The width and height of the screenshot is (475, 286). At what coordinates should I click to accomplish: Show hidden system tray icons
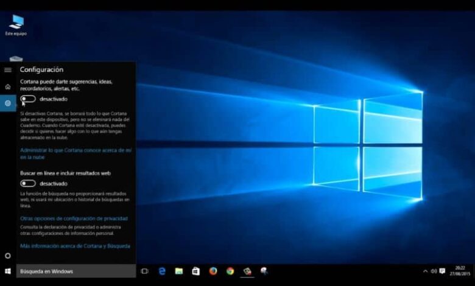(425, 271)
